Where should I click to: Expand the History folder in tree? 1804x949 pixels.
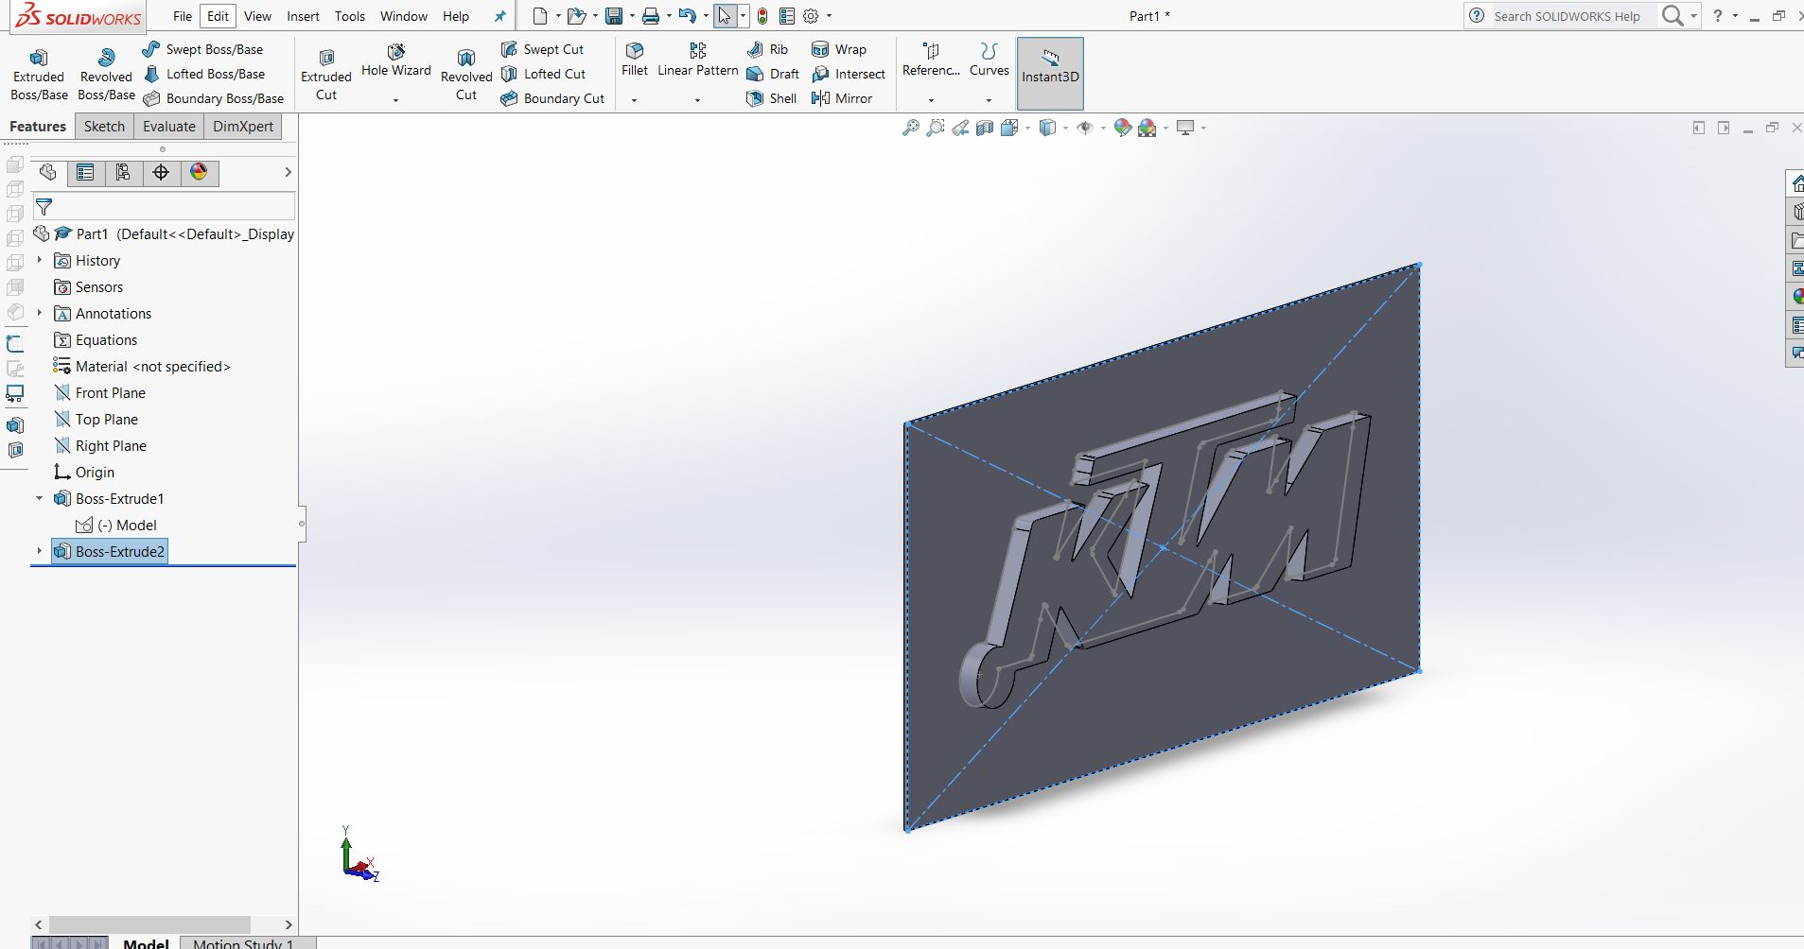pos(39,260)
